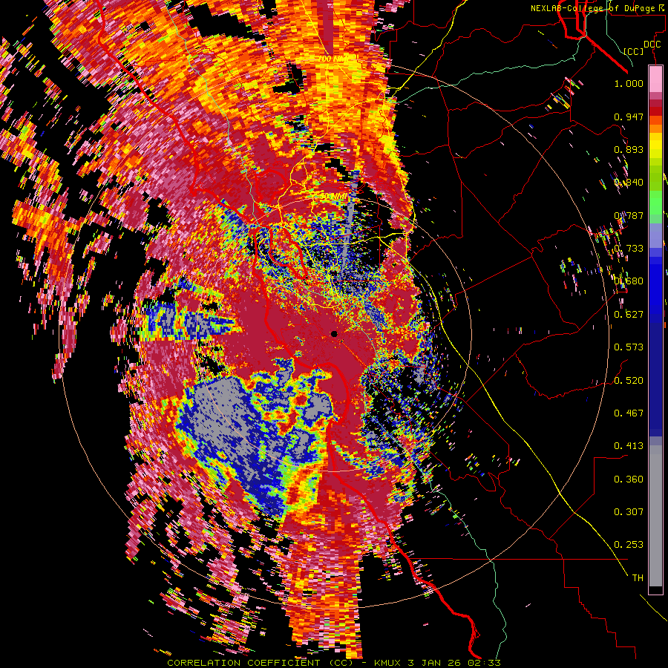Click the 0.733 scale value

point(629,249)
